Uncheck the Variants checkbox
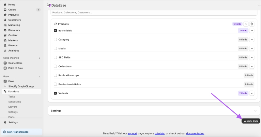261x137 pixels. point(55,93)
